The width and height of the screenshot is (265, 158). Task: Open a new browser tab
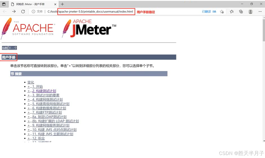click(62, 4)
